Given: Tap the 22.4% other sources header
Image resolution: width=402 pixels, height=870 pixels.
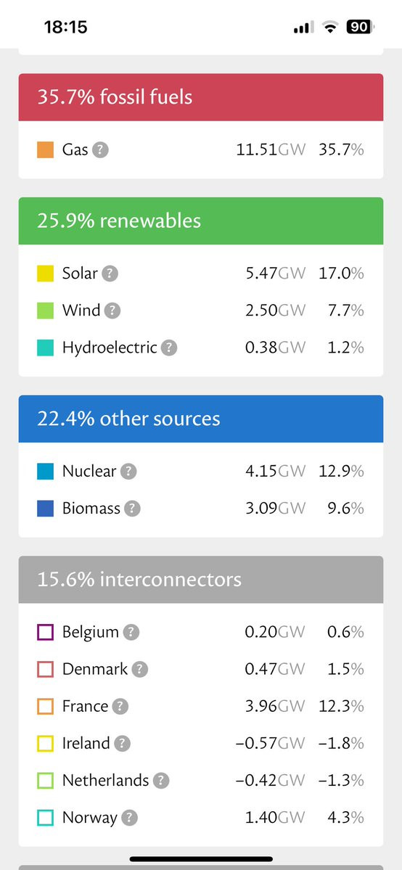Looking at the screenshot, I should [x=201, y=419].
